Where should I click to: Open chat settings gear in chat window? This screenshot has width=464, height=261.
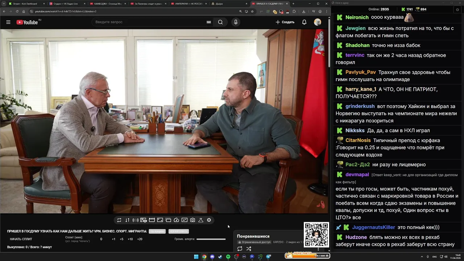pos(457,9)
